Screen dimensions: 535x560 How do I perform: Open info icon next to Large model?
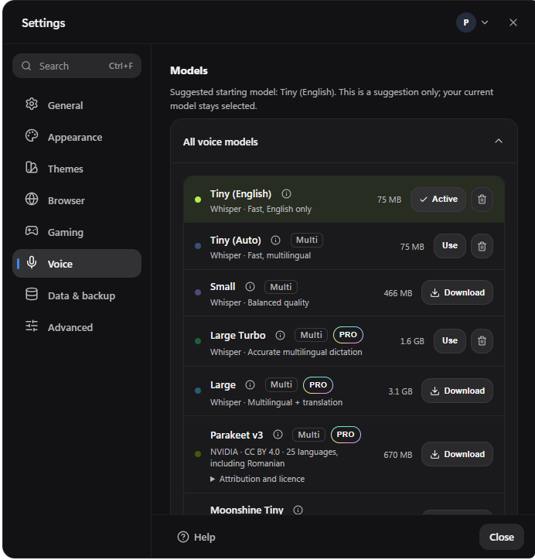(250, 385)
